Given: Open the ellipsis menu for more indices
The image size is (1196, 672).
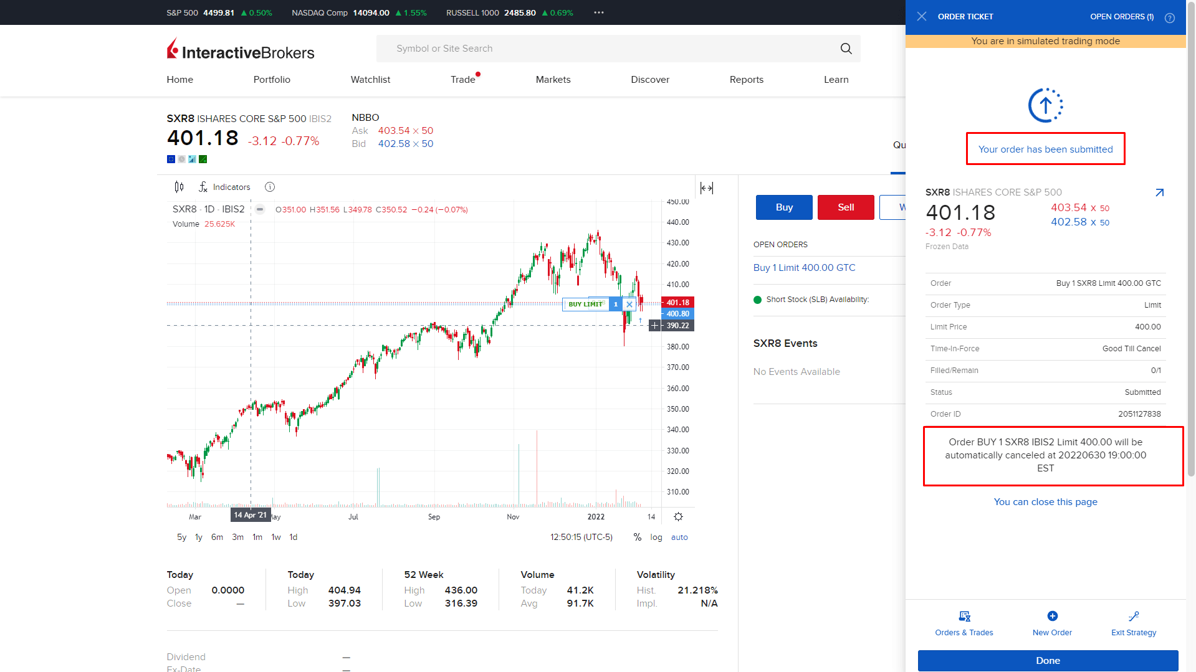Looking at the screenshot, I should pos(598,12).
